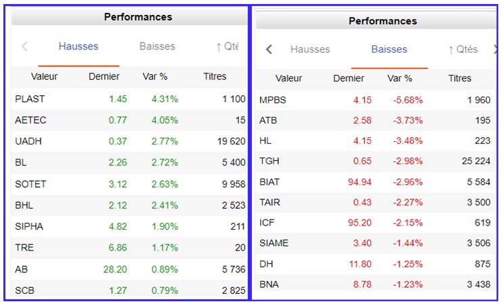The image size is (503, 306).
Task: Click Titres column header in left table
Action: pos(215,76)
